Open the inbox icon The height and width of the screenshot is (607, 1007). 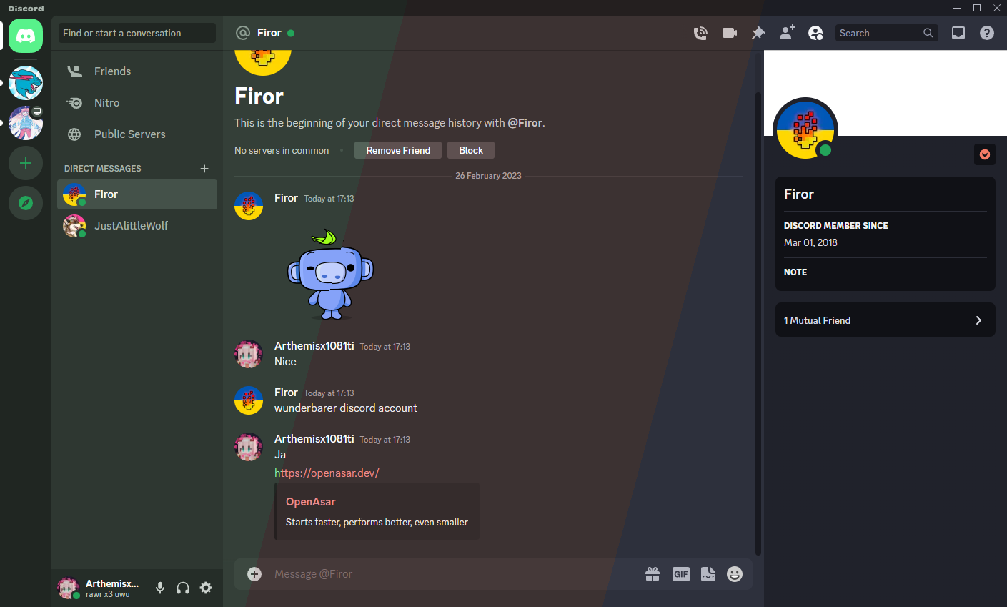click(x=958, y=33)
